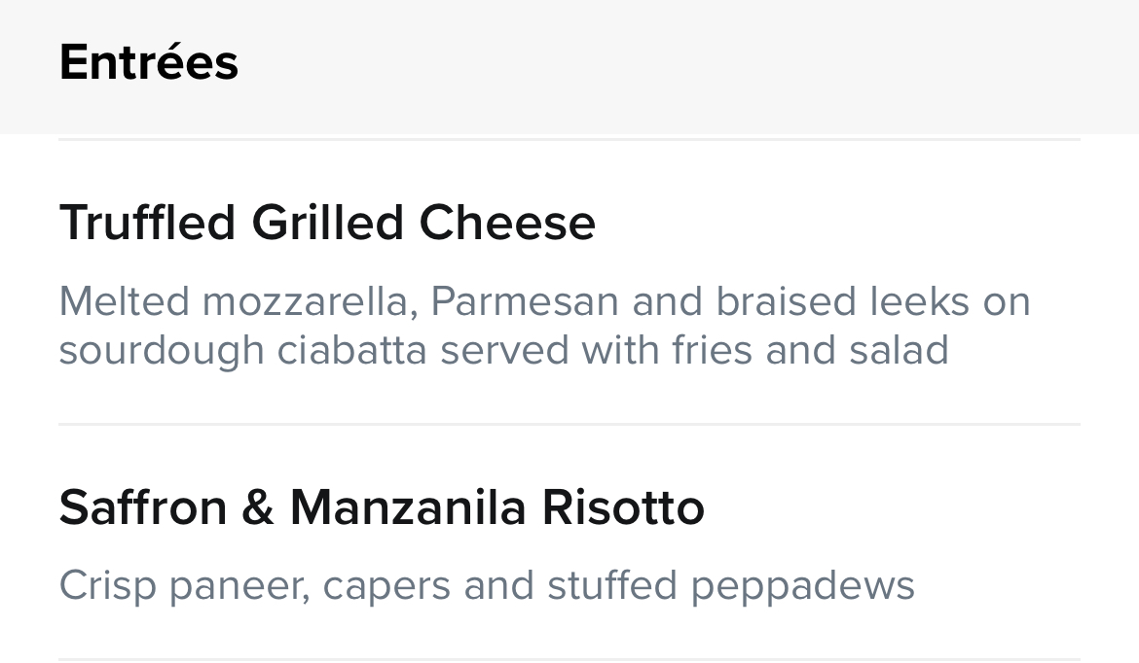Click the word "Truffled" in the title
The height and width of the screenshot is (663, 1139).
tap(147, 222)
